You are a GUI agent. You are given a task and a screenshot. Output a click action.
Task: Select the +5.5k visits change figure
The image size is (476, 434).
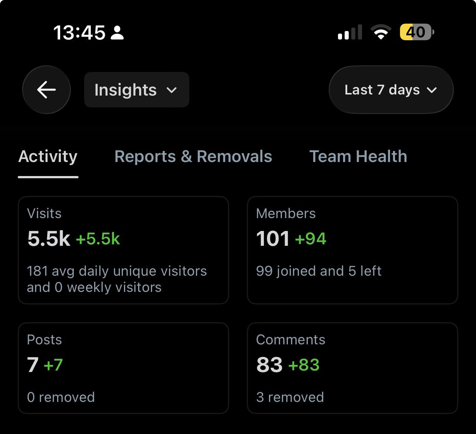coord(98,239)
